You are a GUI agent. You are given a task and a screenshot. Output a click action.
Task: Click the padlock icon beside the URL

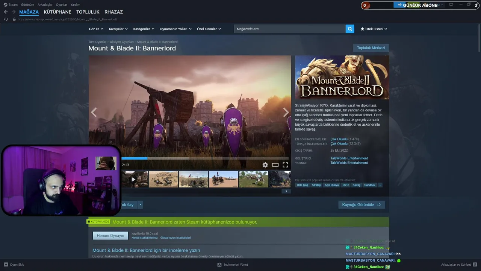[x=14, y=19]
